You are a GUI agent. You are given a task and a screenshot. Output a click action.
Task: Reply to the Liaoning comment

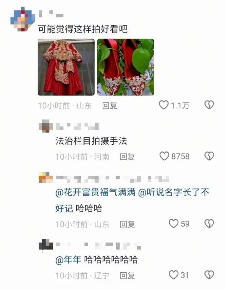pyautogui.click(x=127, y=276)
